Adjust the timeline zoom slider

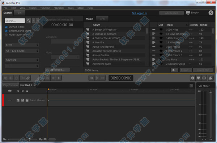point(30,139)
